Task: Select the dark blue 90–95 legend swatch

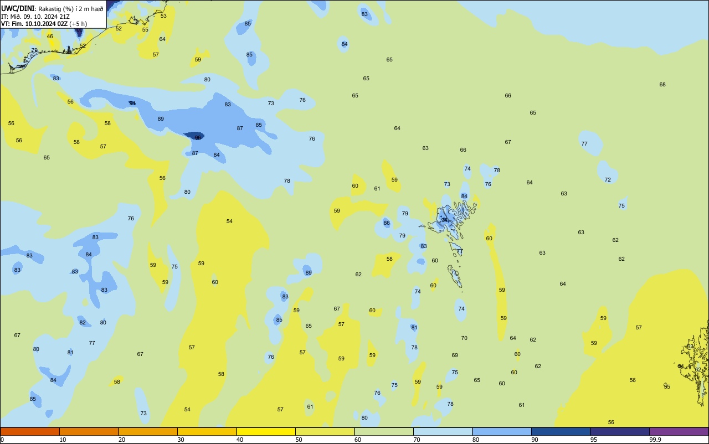Action: tap(561, 431)
